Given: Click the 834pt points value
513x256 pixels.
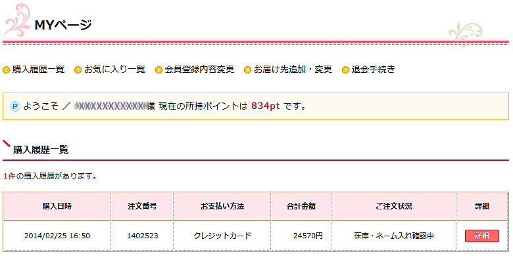Looking at the screenshot, I should coord(266,106).
